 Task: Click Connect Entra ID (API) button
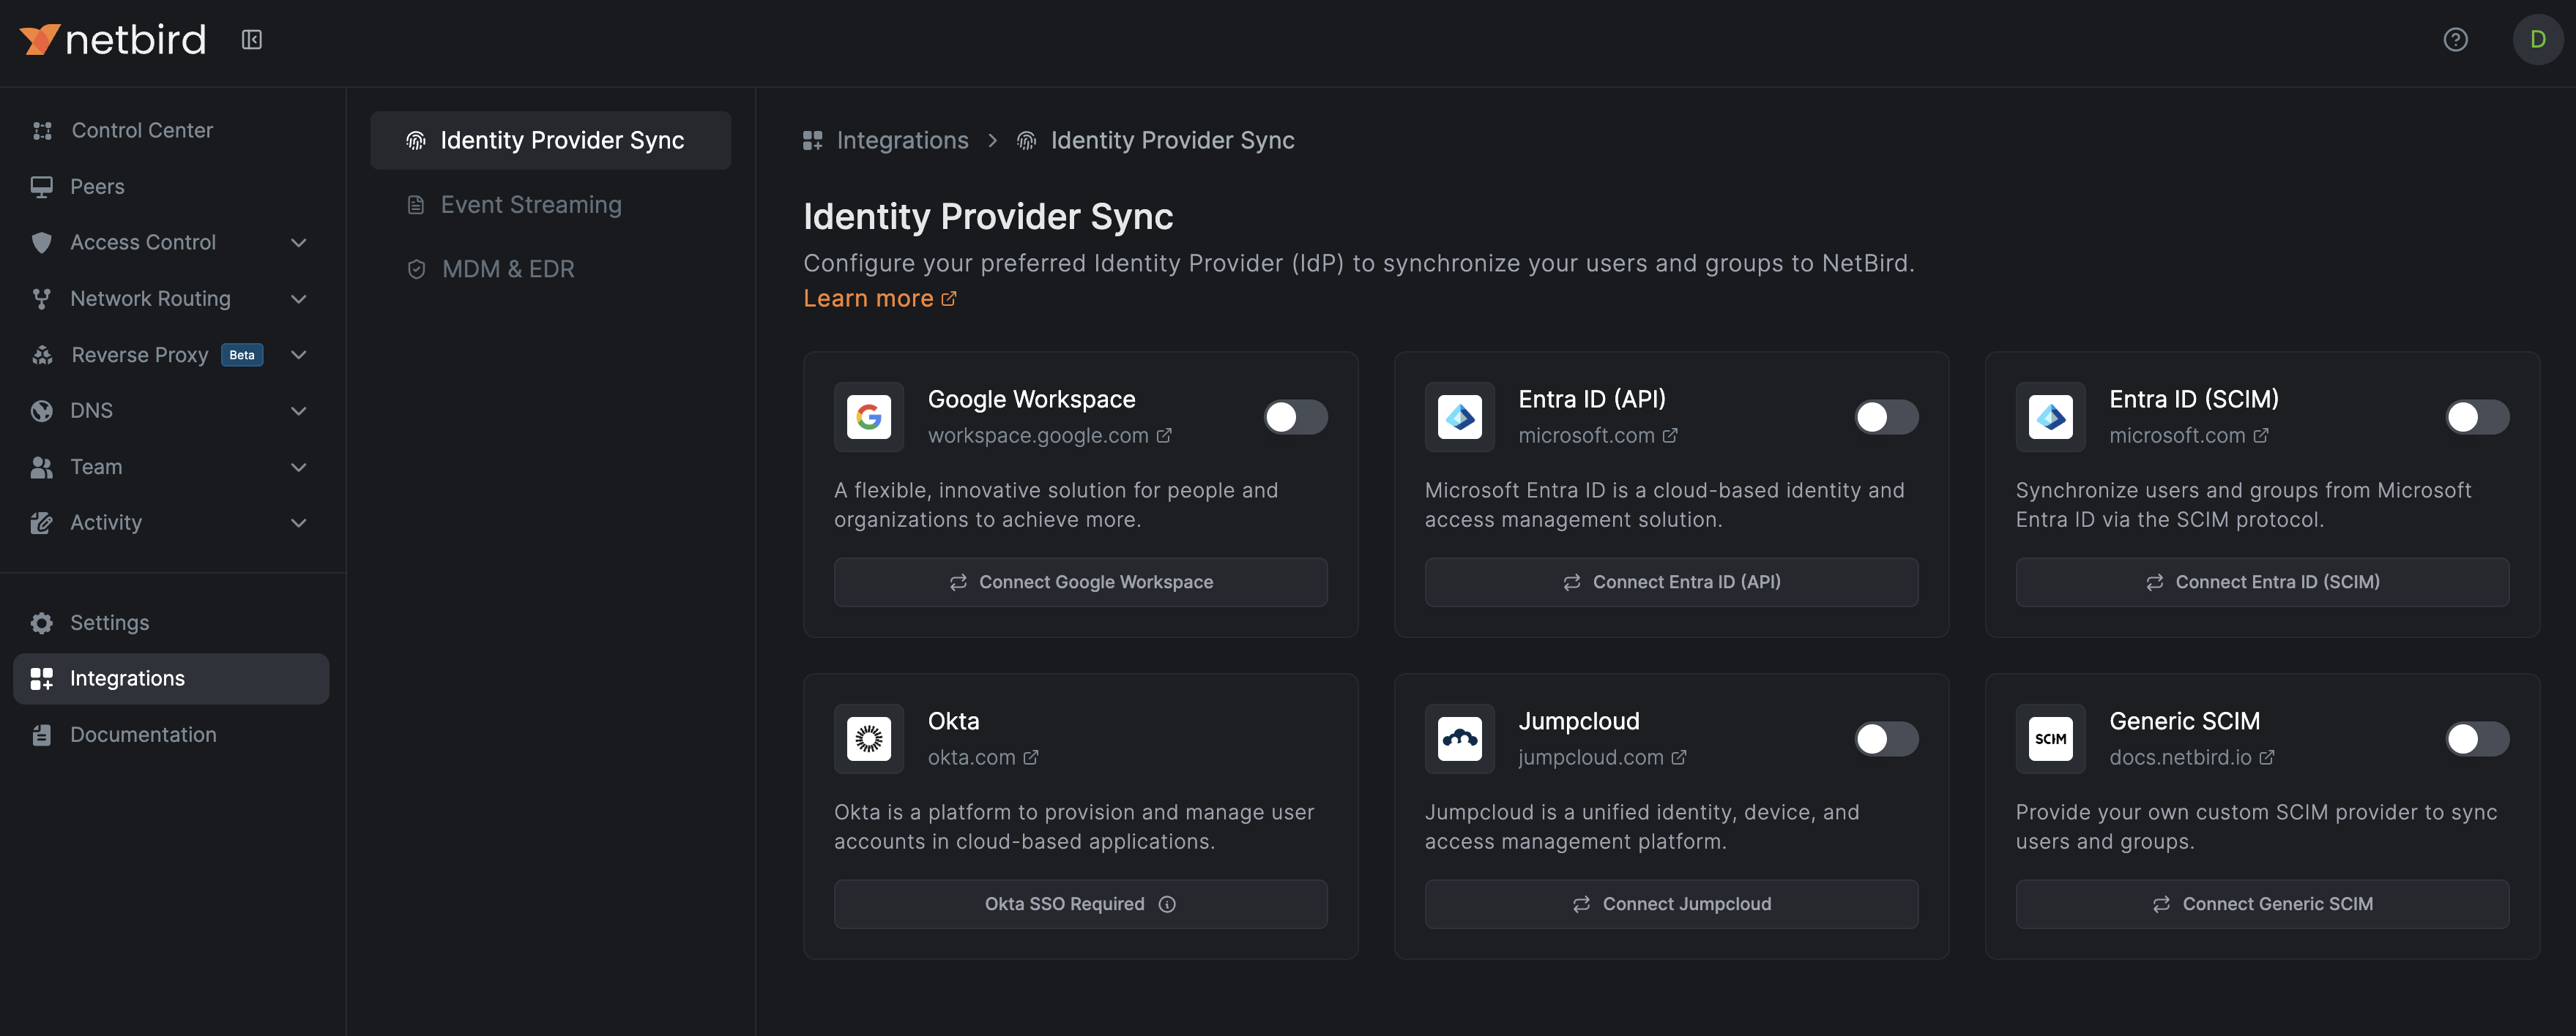pyautogui.click(x=1671, y=582)
